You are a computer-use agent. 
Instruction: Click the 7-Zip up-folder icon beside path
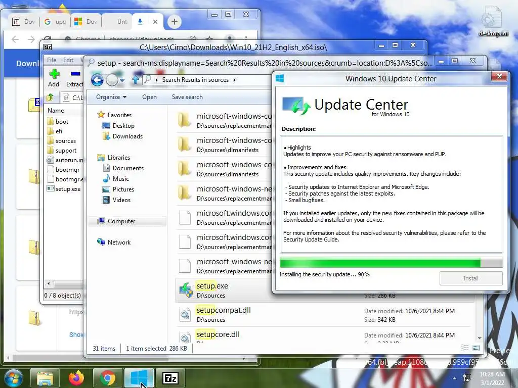50,98
